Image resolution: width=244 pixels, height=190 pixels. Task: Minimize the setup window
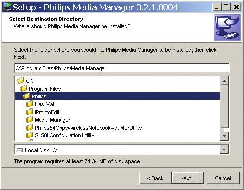click(217, 7)
